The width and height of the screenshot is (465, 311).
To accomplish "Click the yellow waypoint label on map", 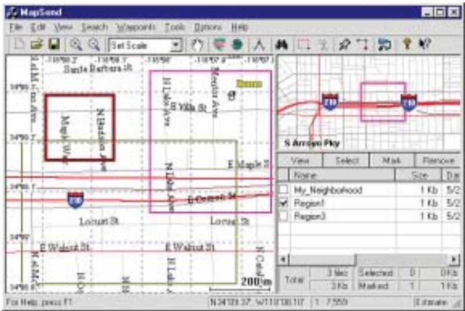I will coord(250,84).
